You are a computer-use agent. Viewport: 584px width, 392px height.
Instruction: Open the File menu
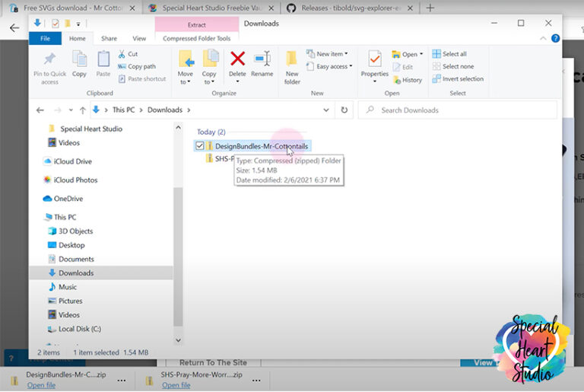tap(45, 38)
